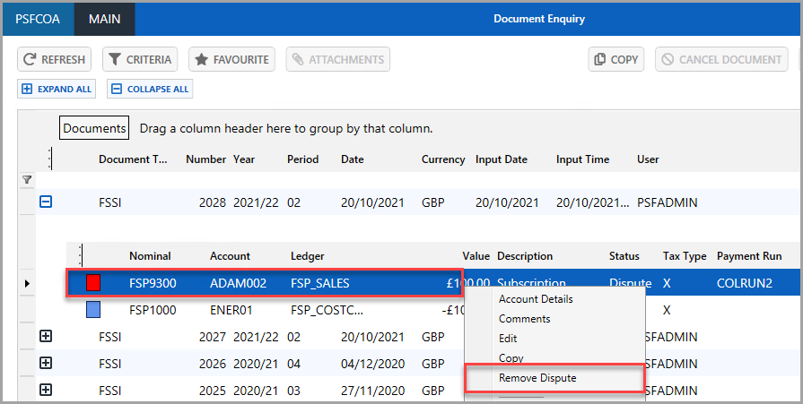Click the Attachments paperclip button

(x=338, y=59)
